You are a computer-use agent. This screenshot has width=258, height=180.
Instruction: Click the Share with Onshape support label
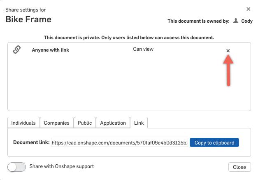(61, 166)
